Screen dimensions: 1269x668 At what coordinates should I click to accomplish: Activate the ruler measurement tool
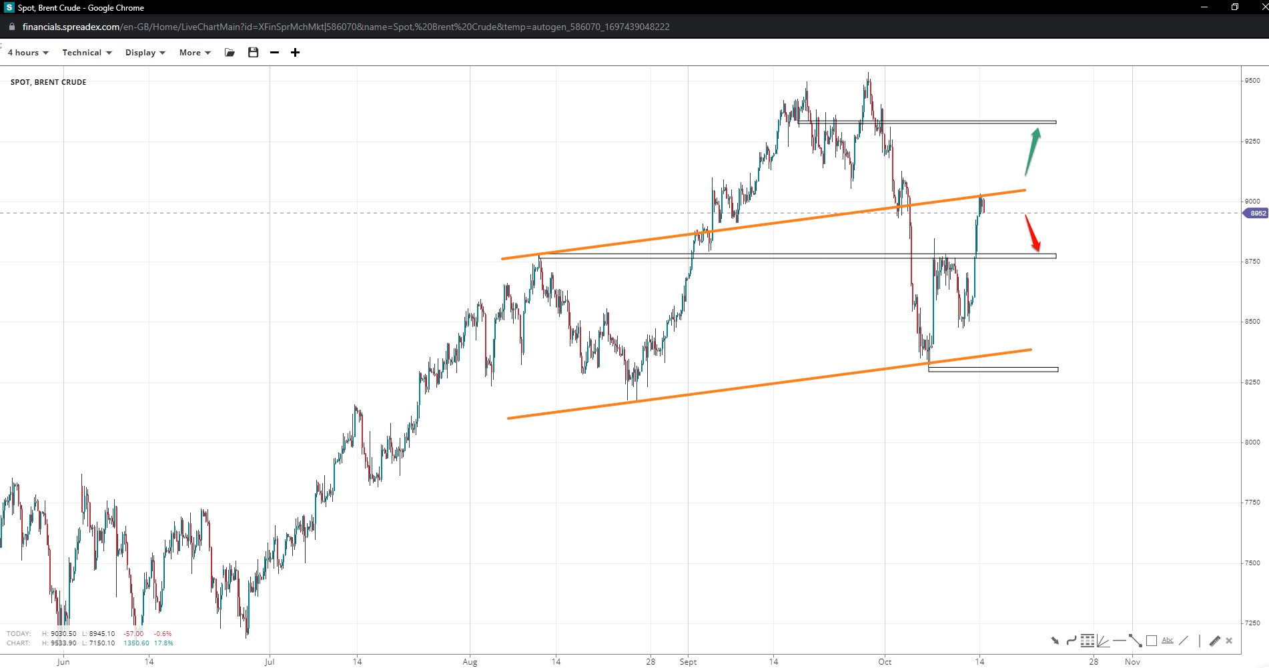tap(1214, 641)
